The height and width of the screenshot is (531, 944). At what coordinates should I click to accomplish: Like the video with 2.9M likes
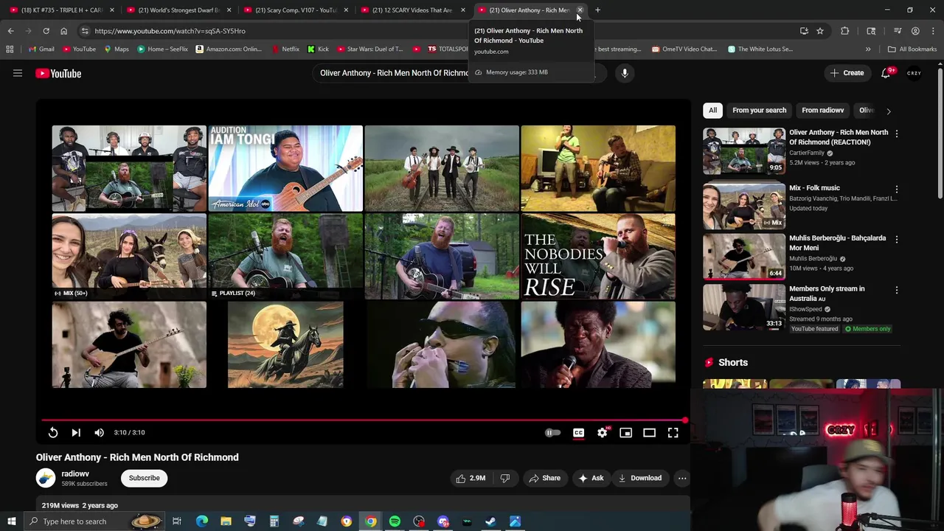(x=471, y=478)
